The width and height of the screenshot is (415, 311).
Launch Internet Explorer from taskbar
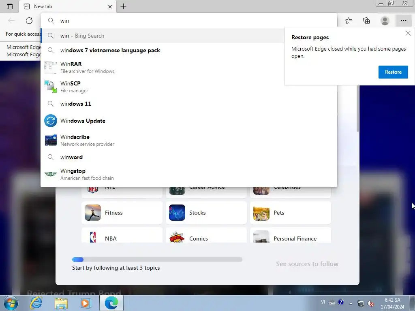click(36, 303)
